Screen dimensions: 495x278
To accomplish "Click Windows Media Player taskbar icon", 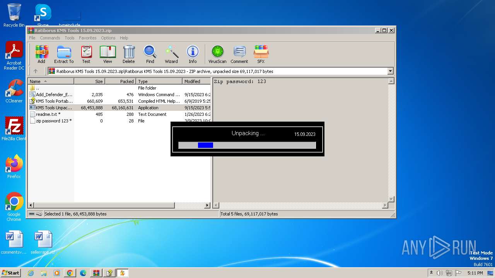I will click(x=57, y=273).
